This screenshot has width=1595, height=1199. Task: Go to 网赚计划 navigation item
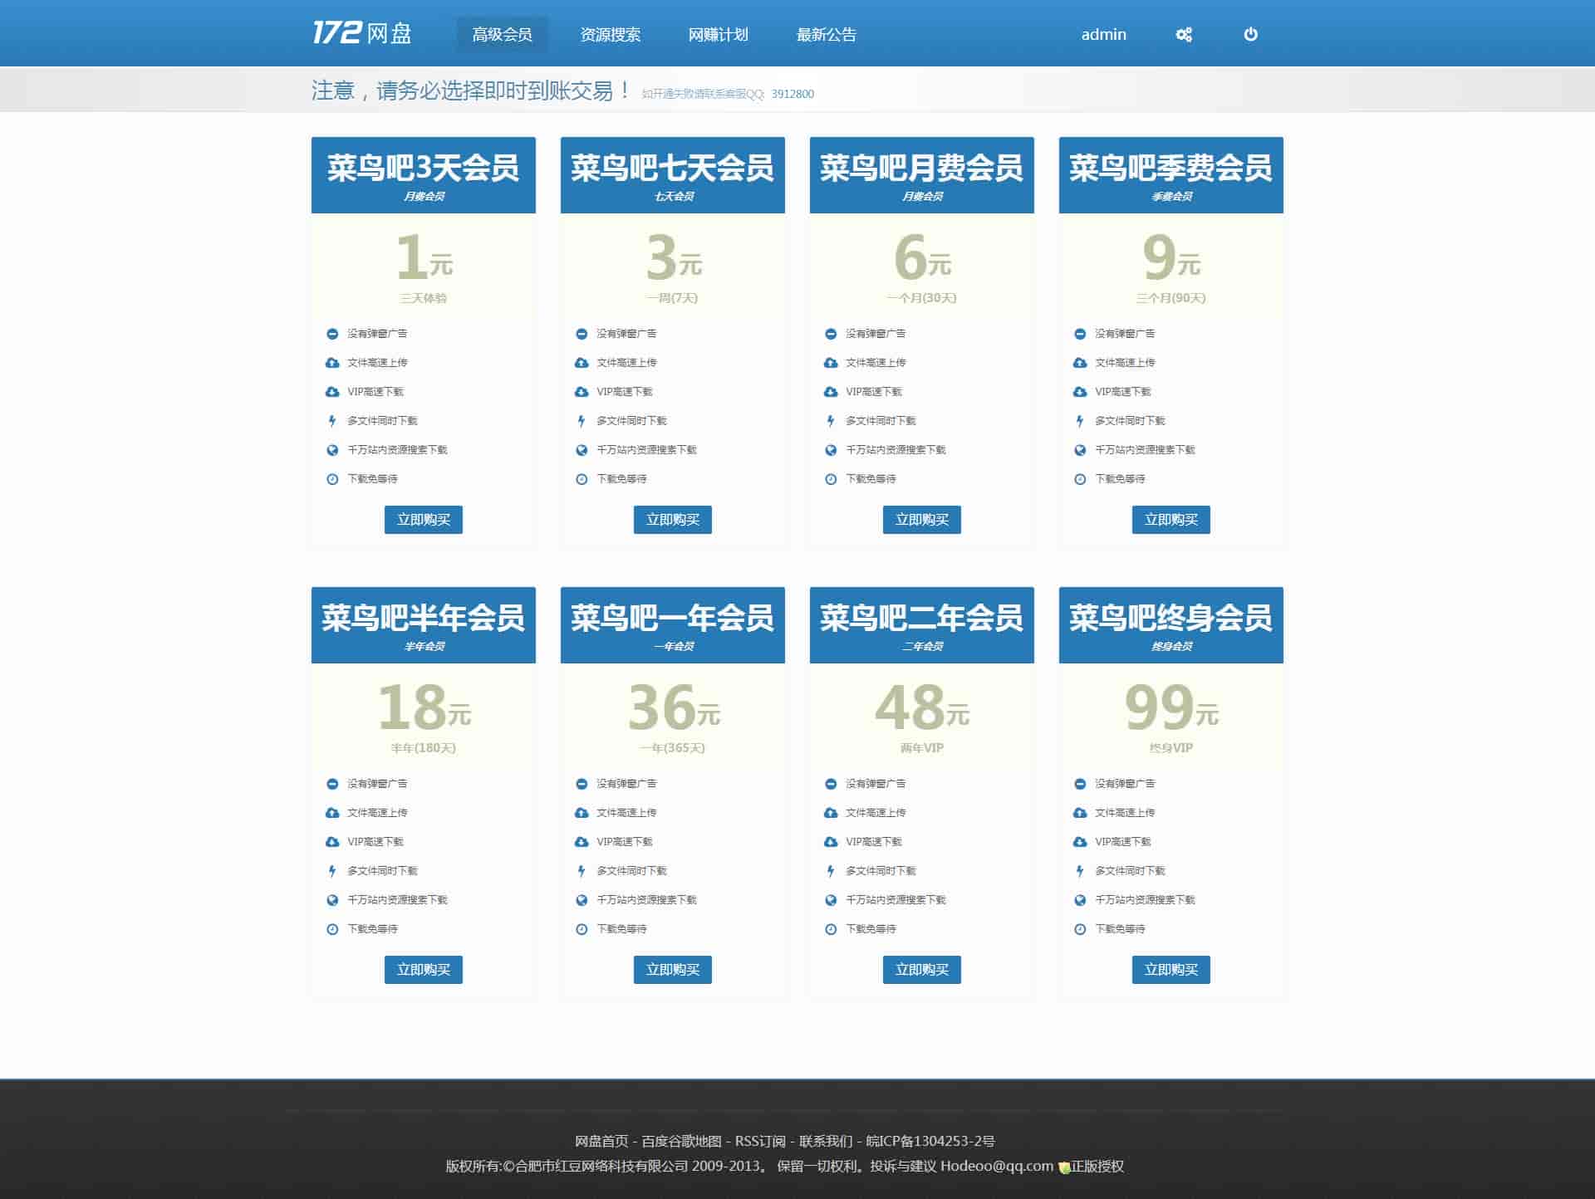pos(718,35)
